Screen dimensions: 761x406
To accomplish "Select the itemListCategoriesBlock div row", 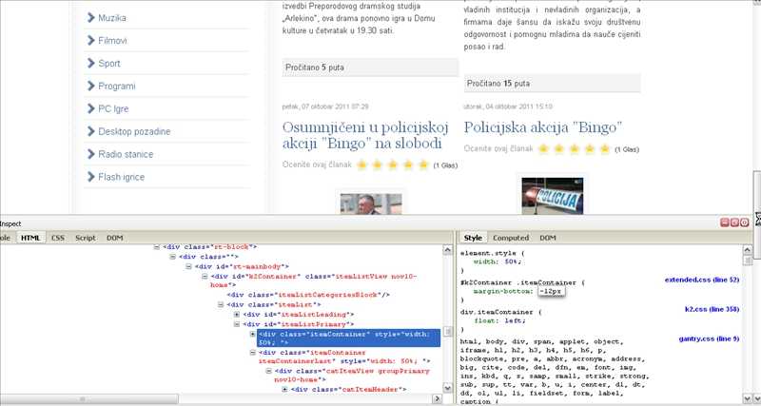I will coord(308,295).
